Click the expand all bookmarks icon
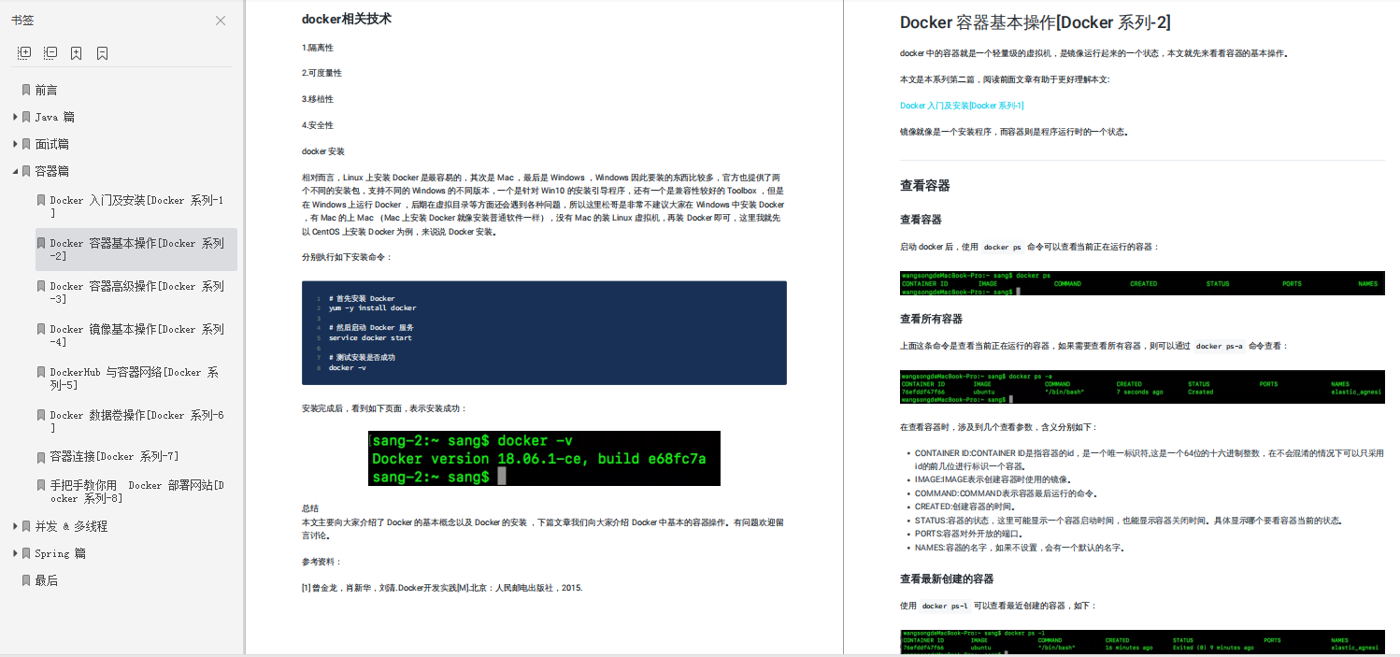This screenshot has width=1400, height=657. (x=24, y=53)
